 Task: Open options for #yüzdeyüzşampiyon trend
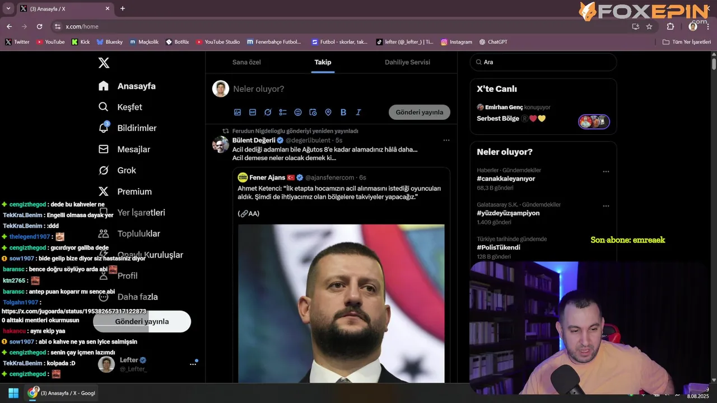[x=606, y=206]
